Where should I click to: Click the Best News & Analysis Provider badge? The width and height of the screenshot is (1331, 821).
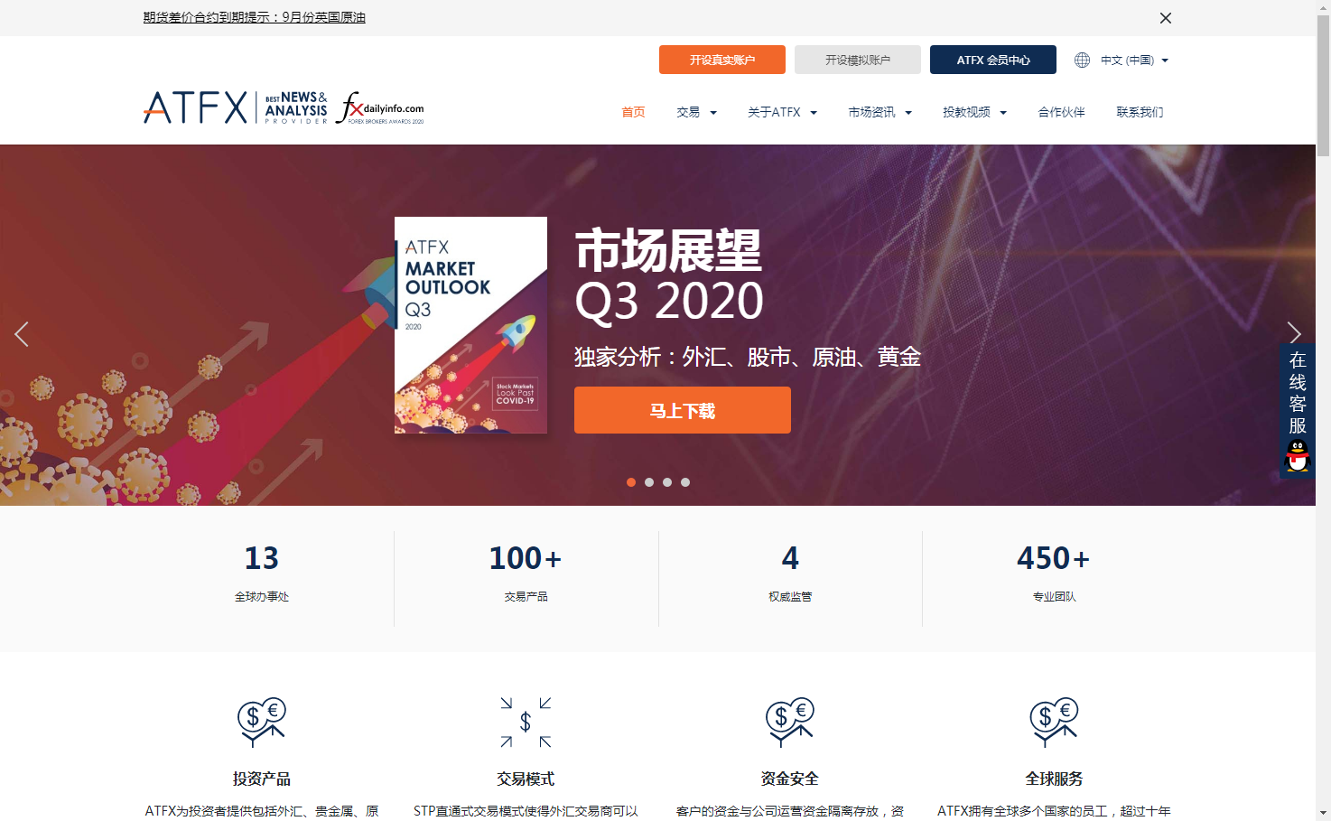point(296,107)
